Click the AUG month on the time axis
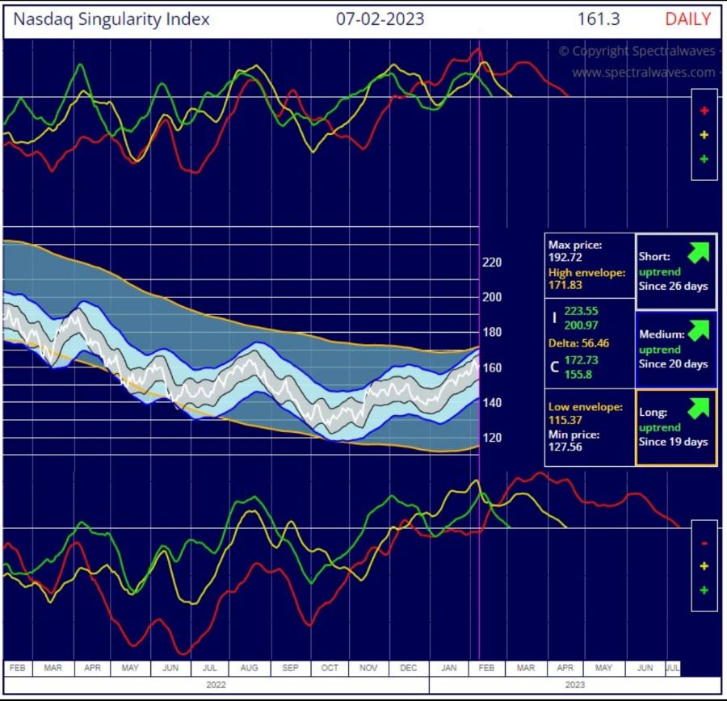Viewport: 727px width, 701px height. 249,668
